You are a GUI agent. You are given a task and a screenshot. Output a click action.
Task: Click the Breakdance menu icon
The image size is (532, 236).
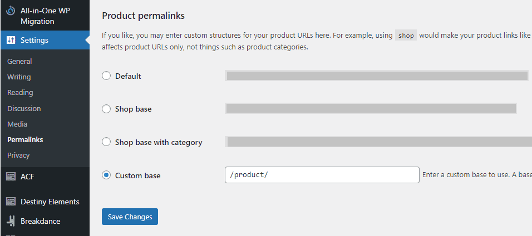point(11,221)
